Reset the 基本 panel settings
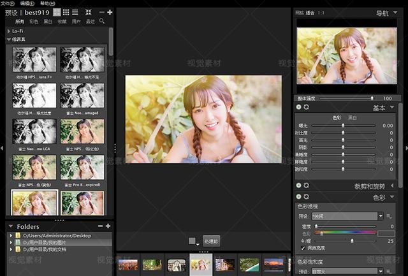 [306, 107]
